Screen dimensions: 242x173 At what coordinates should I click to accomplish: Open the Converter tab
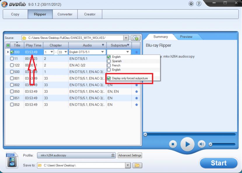(x=65, y=14)
